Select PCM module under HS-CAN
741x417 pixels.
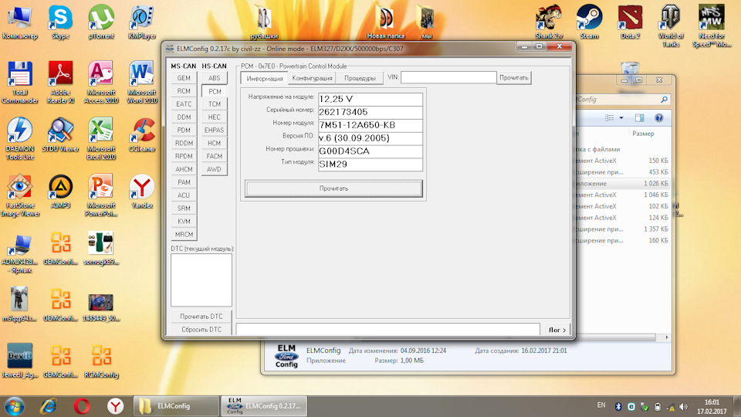[x=215, y=91]
